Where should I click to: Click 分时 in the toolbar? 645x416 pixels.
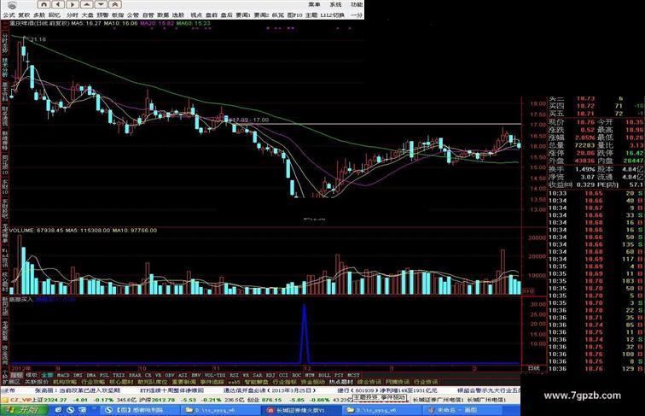tap(72, 15)
